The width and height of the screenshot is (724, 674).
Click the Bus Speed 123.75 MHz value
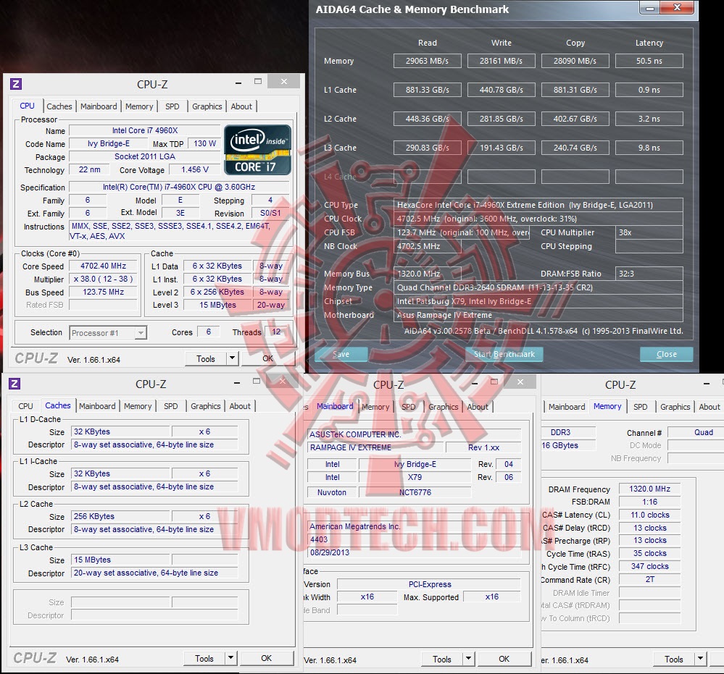[103, 292]
